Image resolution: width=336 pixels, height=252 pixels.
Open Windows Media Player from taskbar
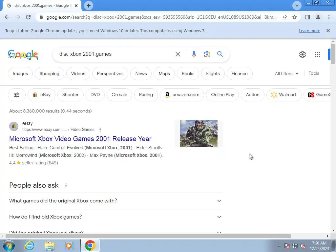point(69,245)
